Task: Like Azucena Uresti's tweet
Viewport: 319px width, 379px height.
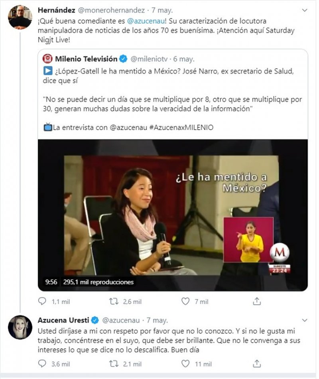Action: [185, 363]
